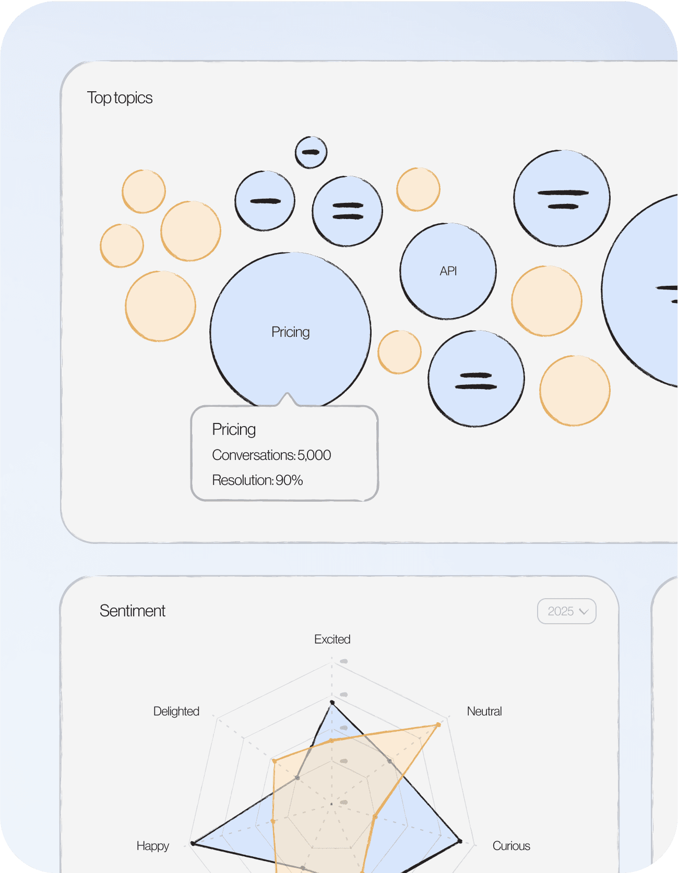The image size is (678, 873).
Task: Click the Resolution: 90% line in tooltip
Action: 257,480
